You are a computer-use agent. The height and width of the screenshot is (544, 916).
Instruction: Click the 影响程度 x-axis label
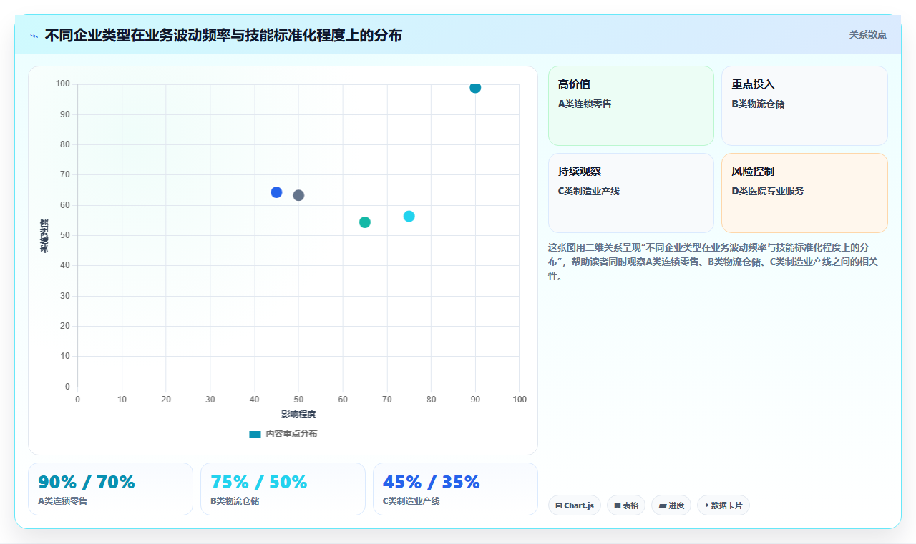tap(298, 415)
